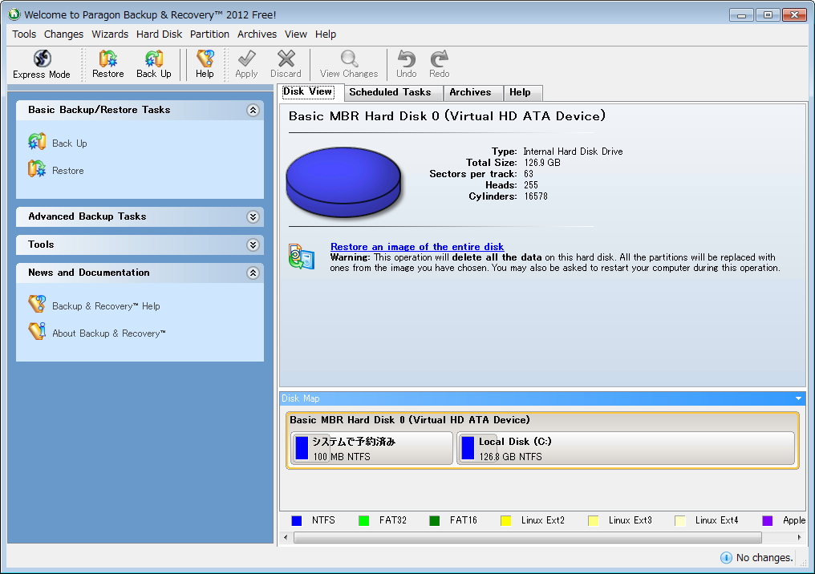Image resolution: width=815 pixels, height=574 pixels.
Task: Click the 'Cylinders: 16578' value
Action: click(x=536, y=196)
